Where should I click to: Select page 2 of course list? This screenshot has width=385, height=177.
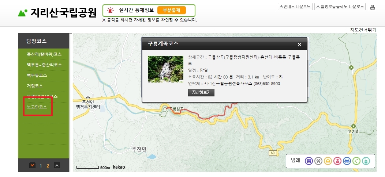[x=48, y=166]
